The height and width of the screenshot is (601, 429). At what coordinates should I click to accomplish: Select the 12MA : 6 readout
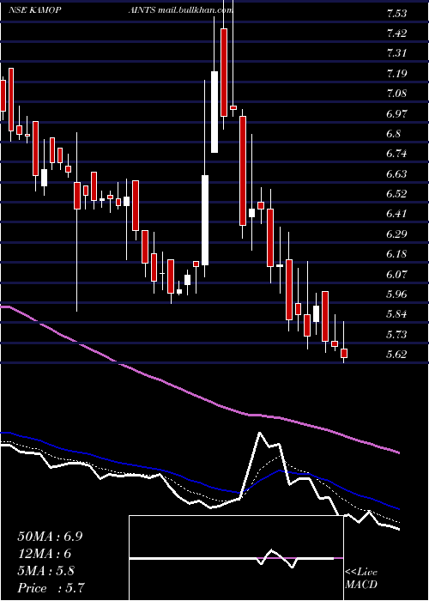[x=45, y=554]
